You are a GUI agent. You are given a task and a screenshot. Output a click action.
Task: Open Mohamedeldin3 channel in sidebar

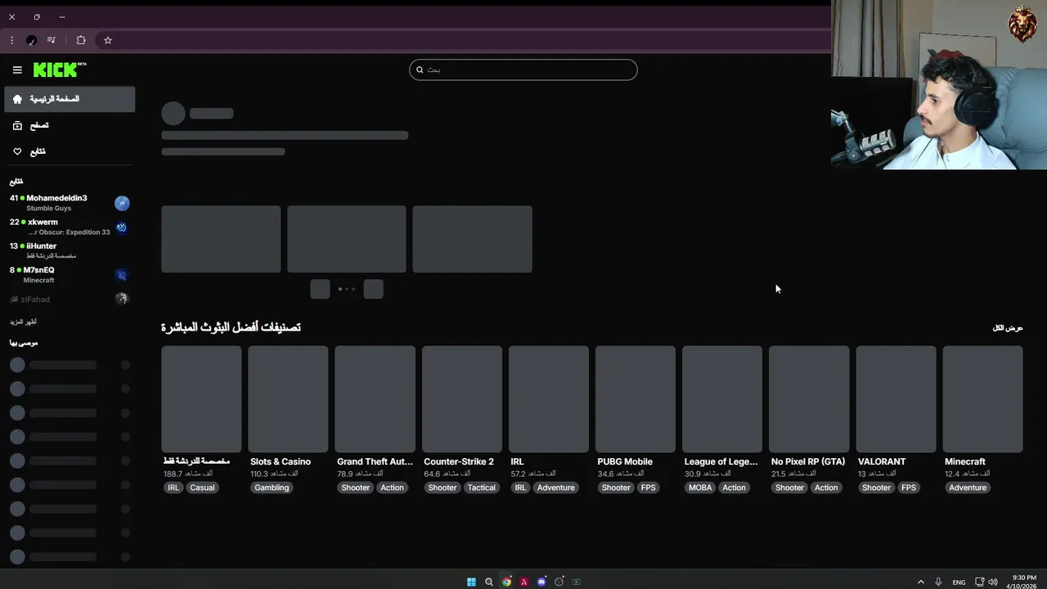pos(70,203)
